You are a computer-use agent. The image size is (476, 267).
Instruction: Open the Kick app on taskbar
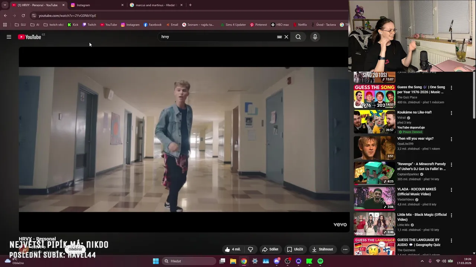[309, 261]
